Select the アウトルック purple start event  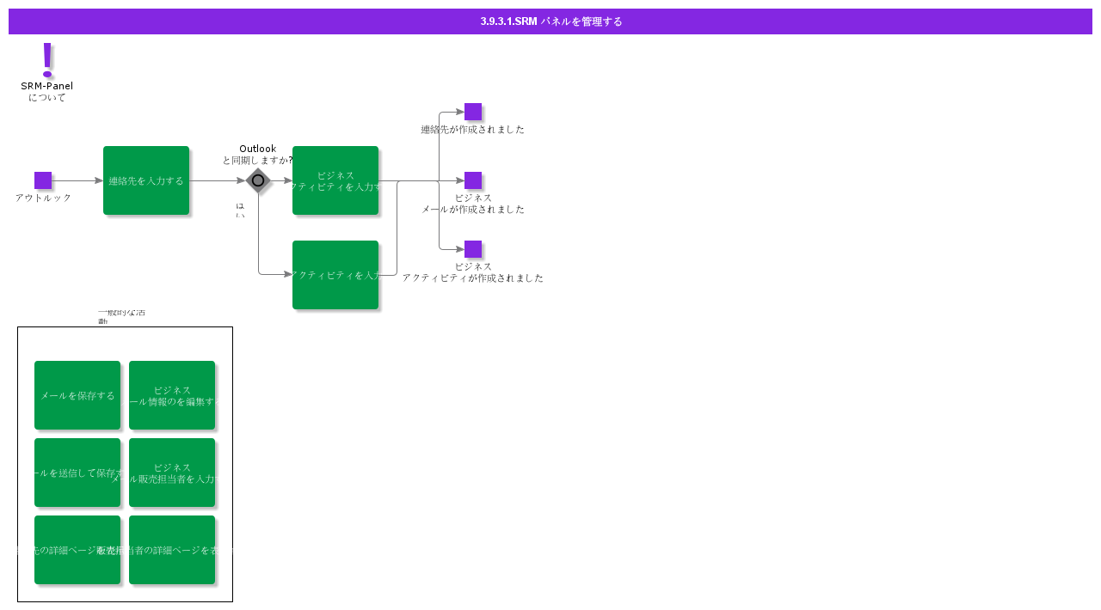[43, 180]
